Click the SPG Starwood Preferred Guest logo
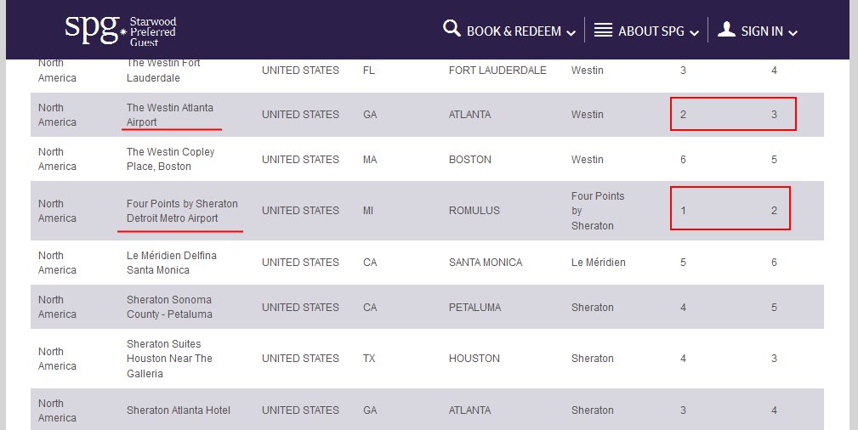The width and height of the screenshot is (858, 430). pos(120,30)
